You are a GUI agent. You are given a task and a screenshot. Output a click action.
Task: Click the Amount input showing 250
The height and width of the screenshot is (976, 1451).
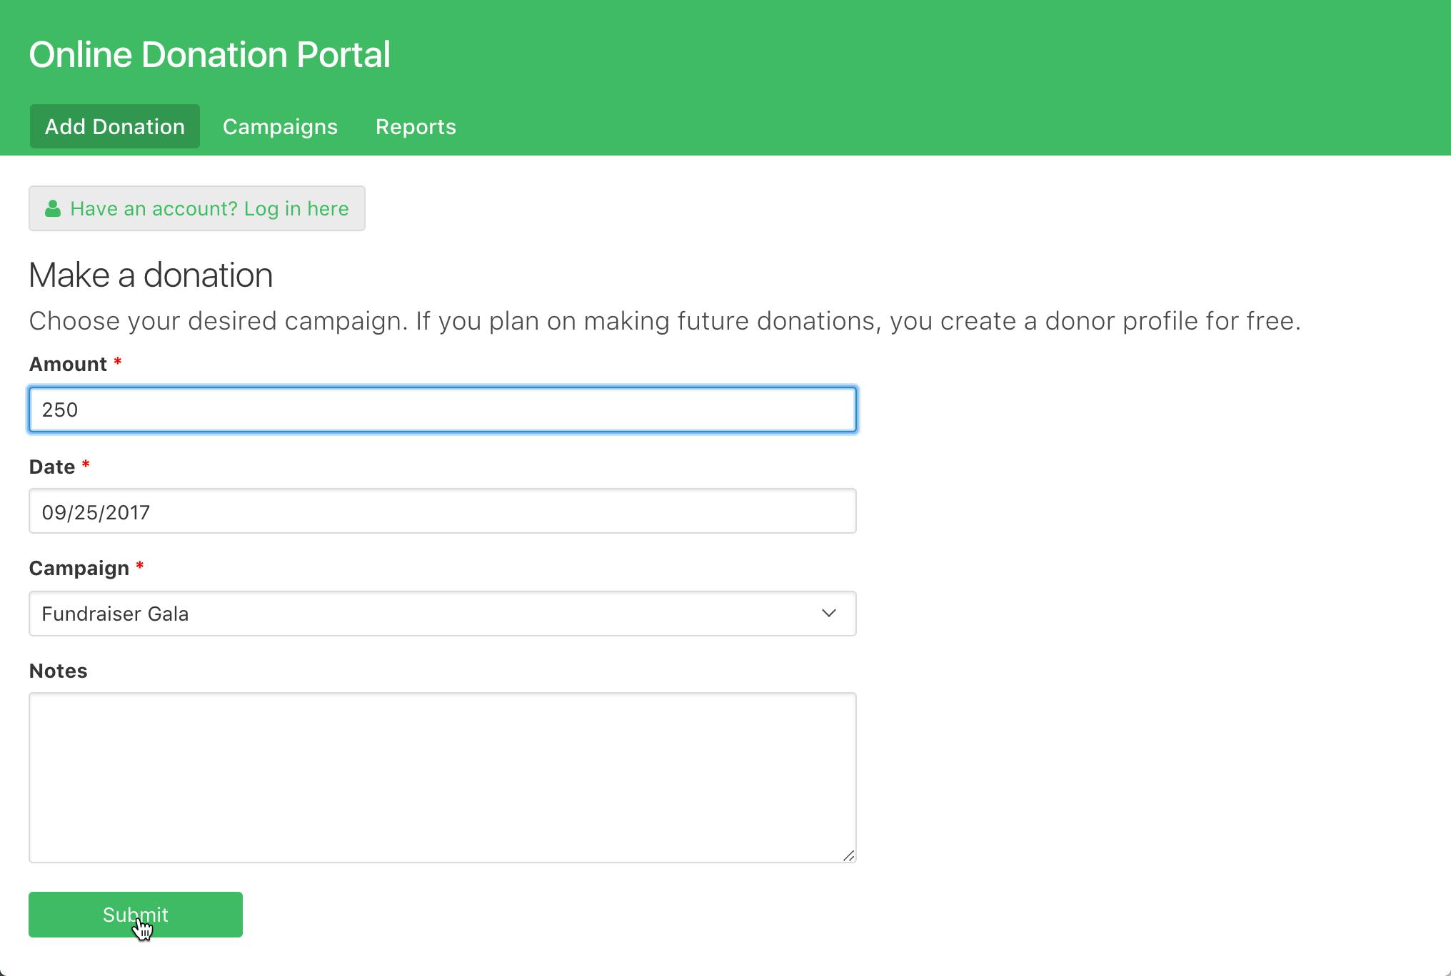442,409
